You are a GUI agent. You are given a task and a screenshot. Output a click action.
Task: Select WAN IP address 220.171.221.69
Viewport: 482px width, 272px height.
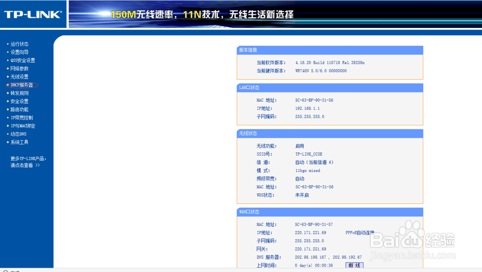click(310, 232)
